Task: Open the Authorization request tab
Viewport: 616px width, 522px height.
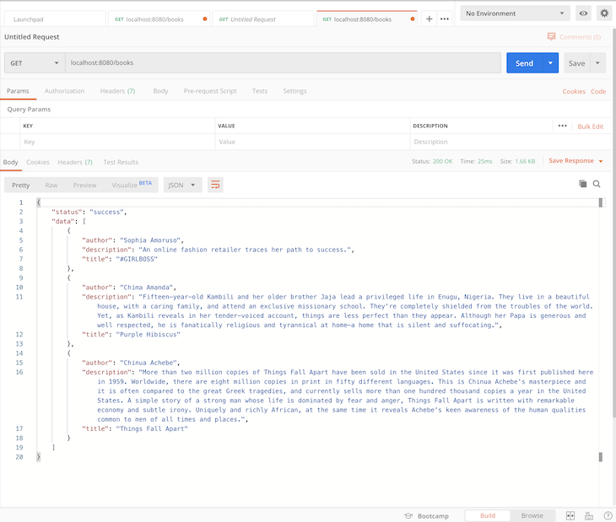Action: point(64,91)
